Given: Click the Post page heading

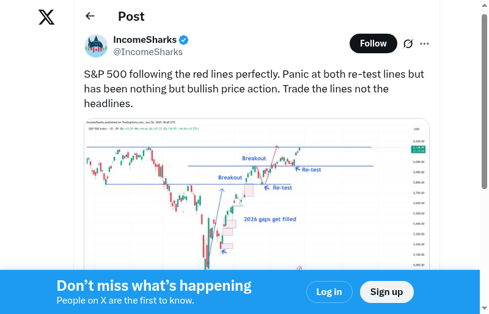Looking at the screenshot, I should click(131, 17).
